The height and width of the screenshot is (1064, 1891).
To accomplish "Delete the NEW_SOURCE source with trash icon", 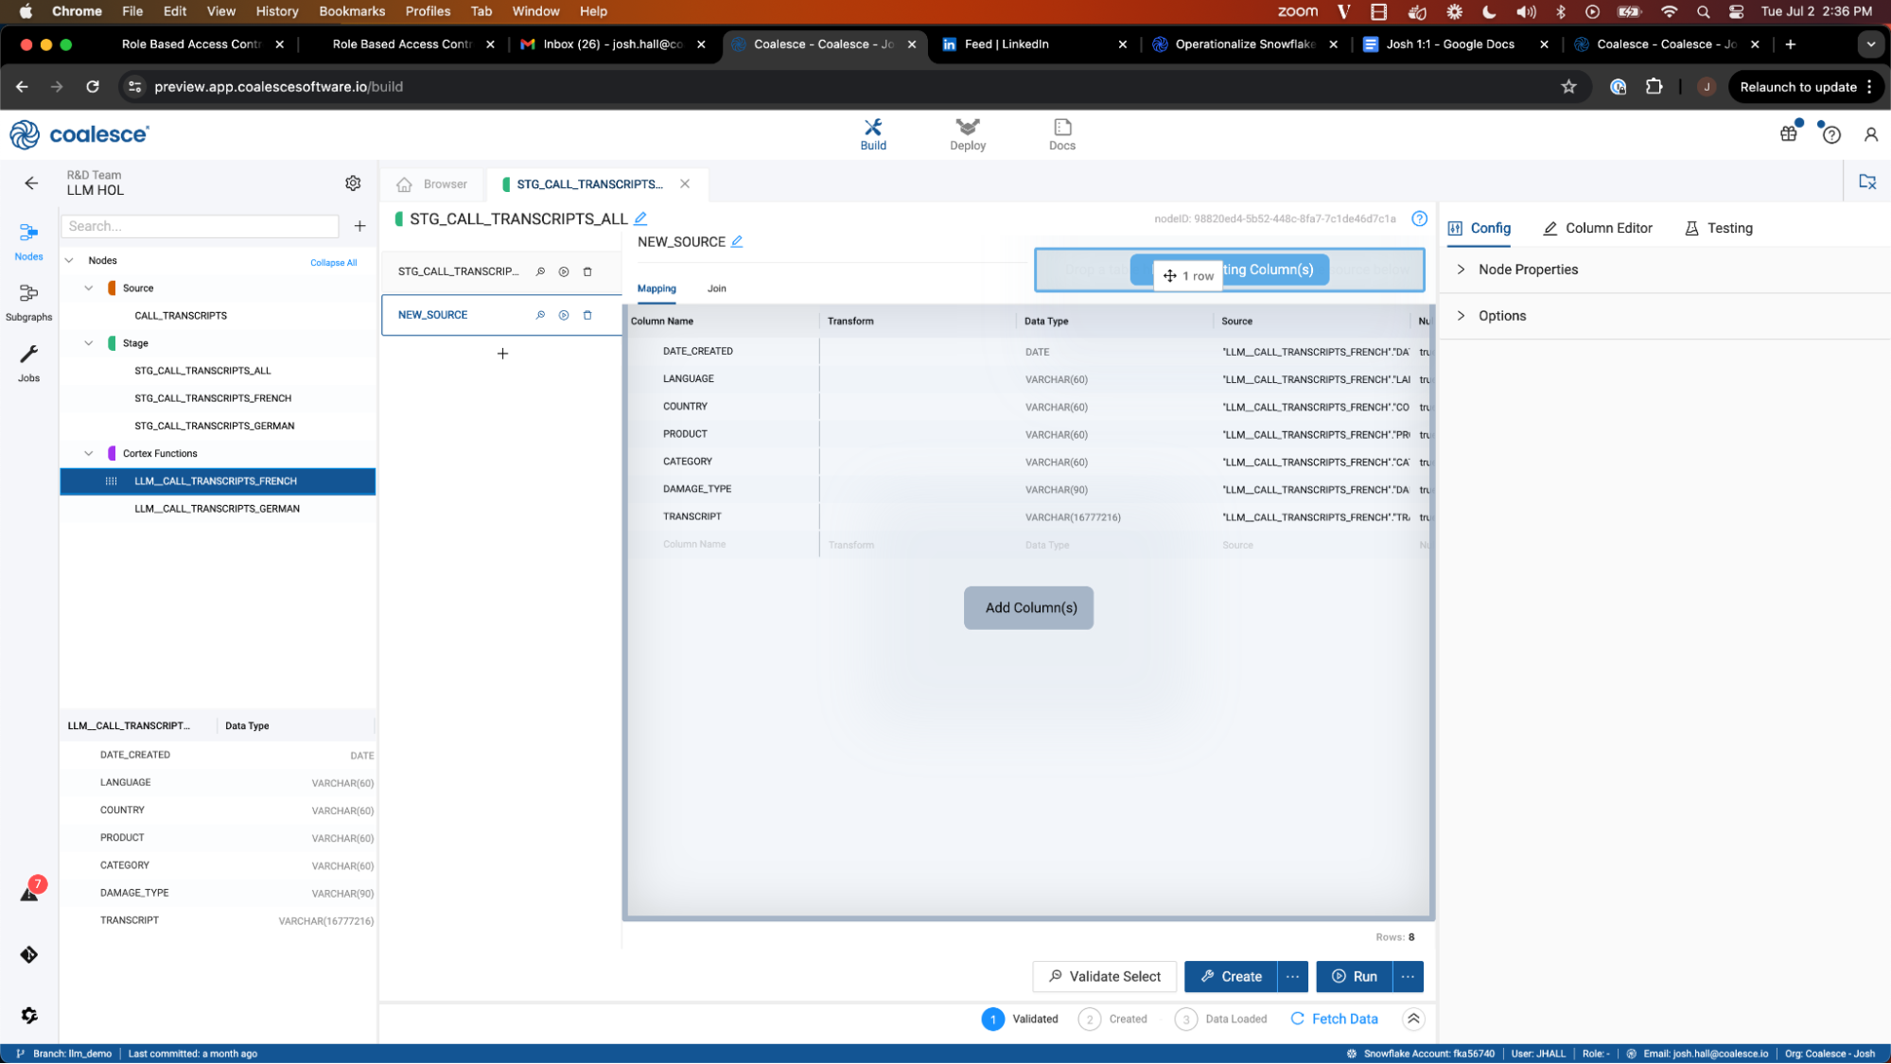I will pyautogui.click(x=587, y=315).
